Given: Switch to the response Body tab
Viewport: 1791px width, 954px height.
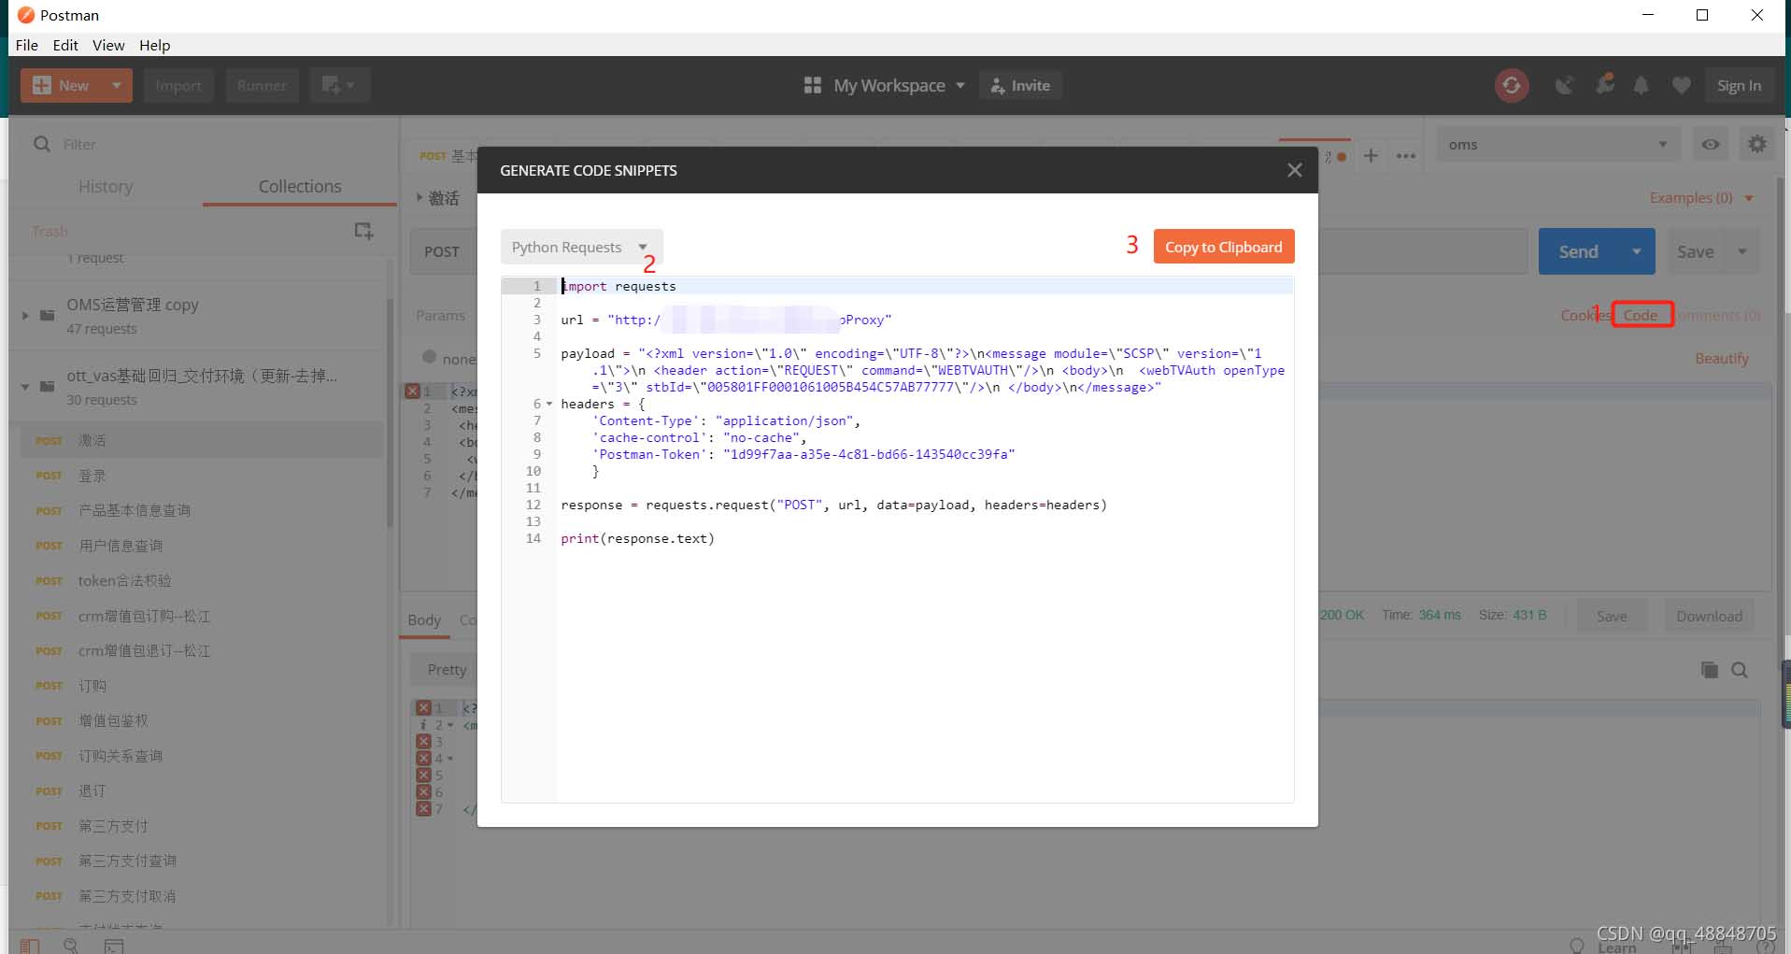Looking at the screenshot, I should 424,619.
